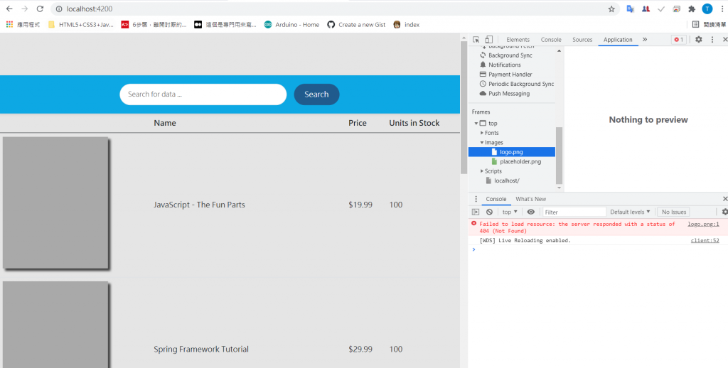Click the red error icon in console
Screen dimensions: 728x368
(x=473, y=223)
